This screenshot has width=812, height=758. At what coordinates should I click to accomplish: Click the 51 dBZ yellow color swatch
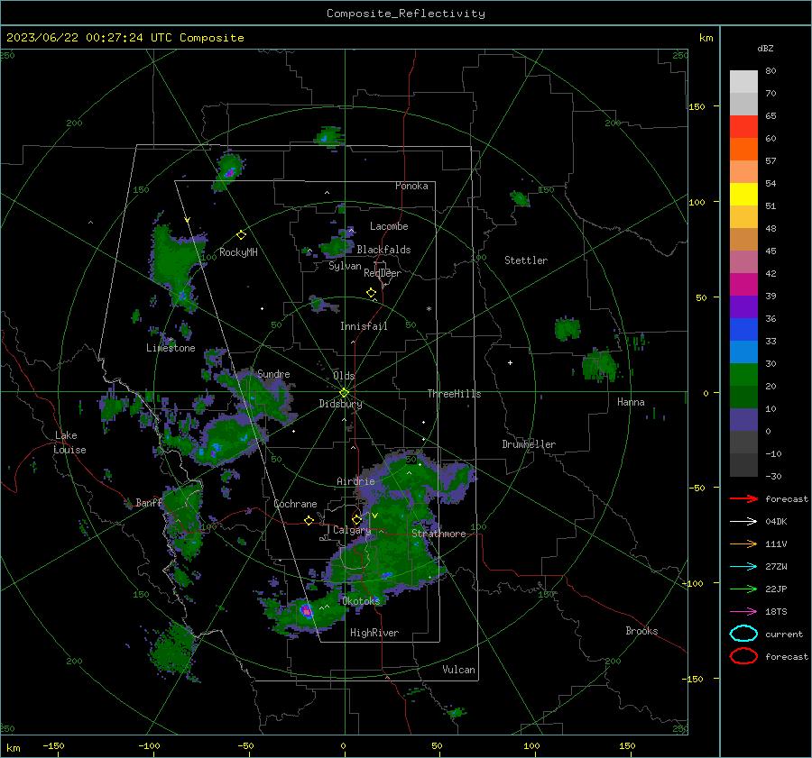click(x=743, y=195)
